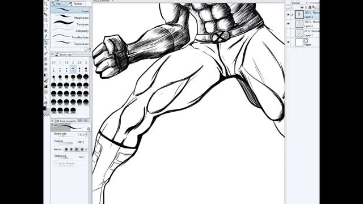Image resolution: width=363 pixels, height=204 pixels.
Task: Select the Decoration tool
Action: (x=46, y=64)
